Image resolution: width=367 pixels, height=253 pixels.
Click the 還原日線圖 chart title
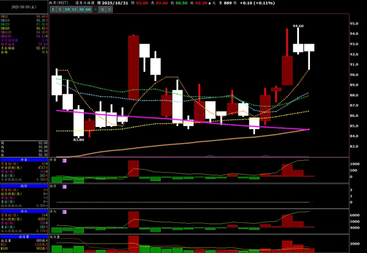tap(84, 3)
